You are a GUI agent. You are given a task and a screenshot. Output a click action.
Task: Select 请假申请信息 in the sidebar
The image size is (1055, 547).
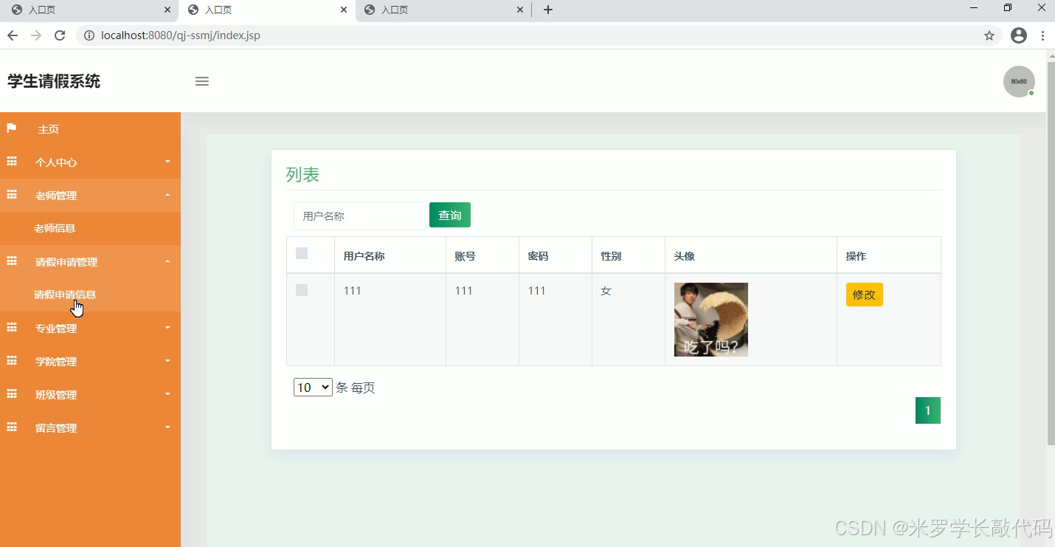[x=65, y=294]
